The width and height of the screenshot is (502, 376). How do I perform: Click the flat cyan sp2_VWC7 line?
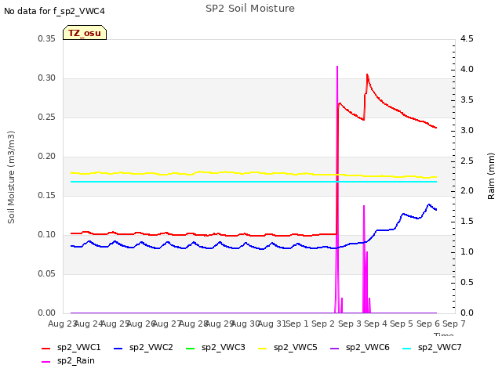tap(253, 182)
